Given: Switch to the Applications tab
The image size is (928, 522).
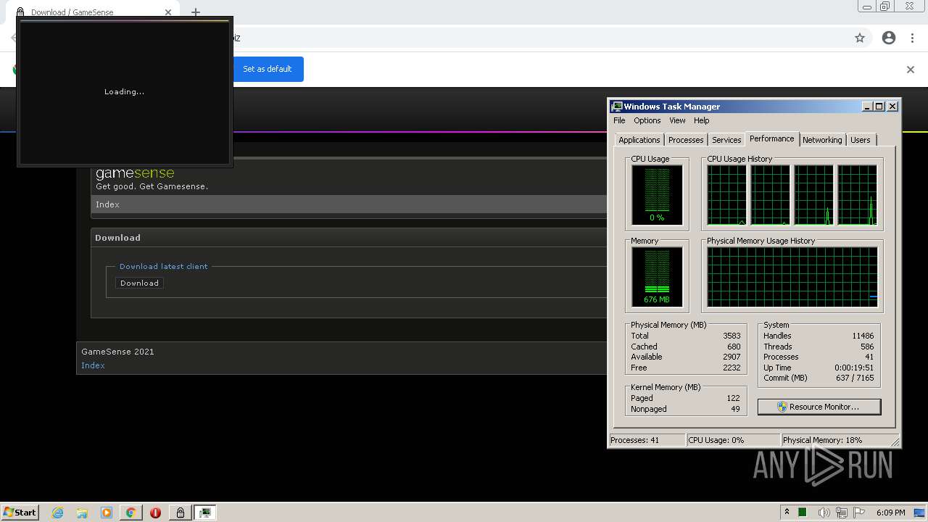Looking at the screenshot, I should tap(639, 140).
